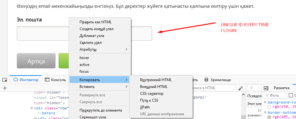
Task: Choose Править как HTML
Action: pos(100,22)
